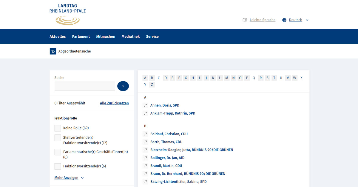Toggle the Fraktionsvorsitzende(r) (6) checkbox
358x187 pixels.
58,166
